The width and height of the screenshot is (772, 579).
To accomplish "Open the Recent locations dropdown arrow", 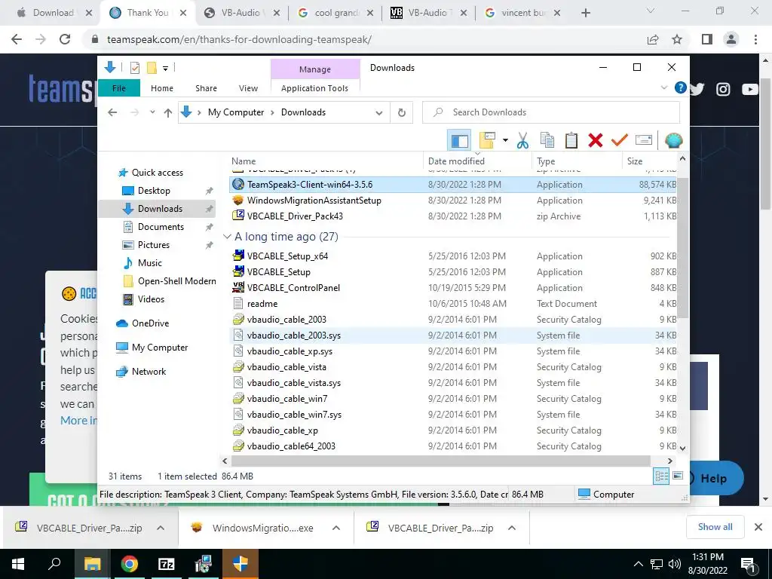I will pos(152,112).
